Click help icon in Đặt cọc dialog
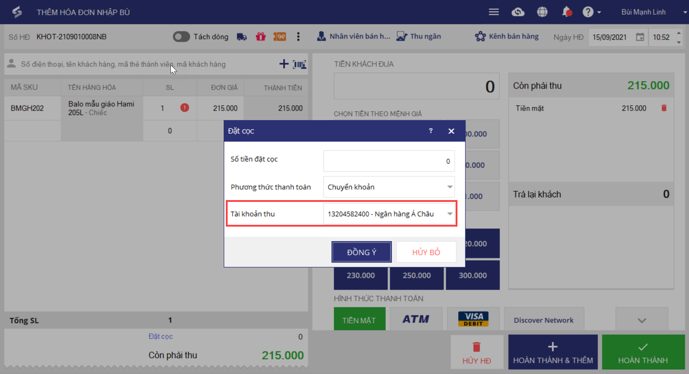The image size is (689, 374). click(x=431, y=131)
